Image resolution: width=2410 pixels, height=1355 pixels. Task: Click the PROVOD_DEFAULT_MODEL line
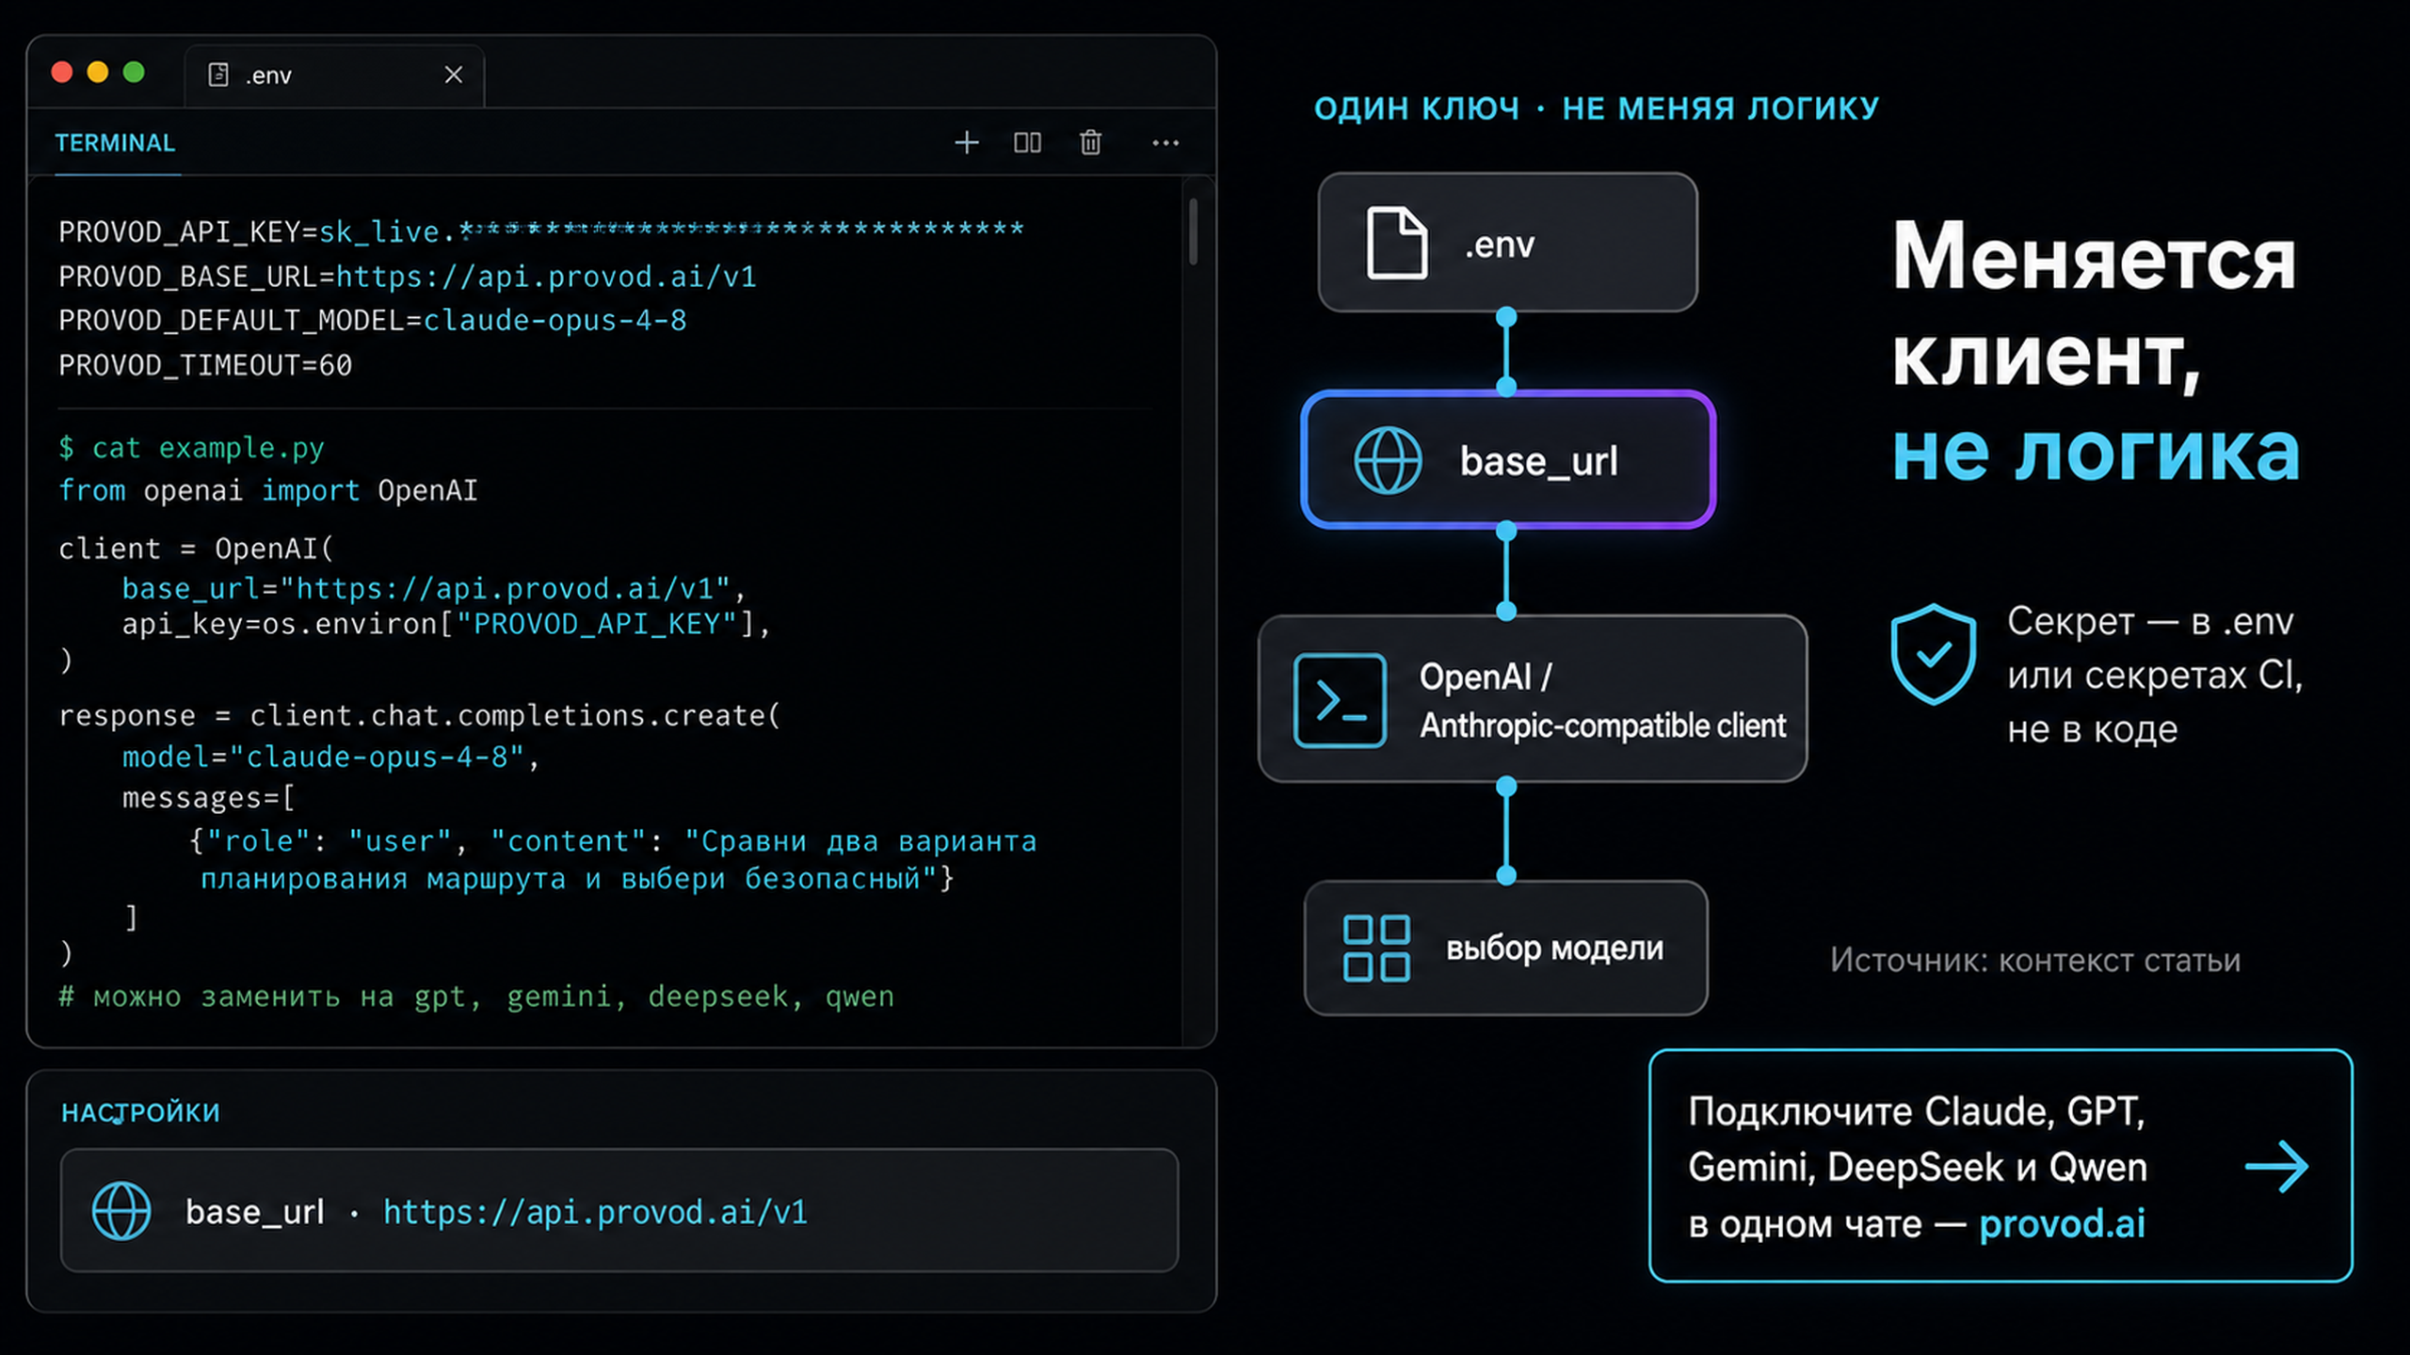373,321
